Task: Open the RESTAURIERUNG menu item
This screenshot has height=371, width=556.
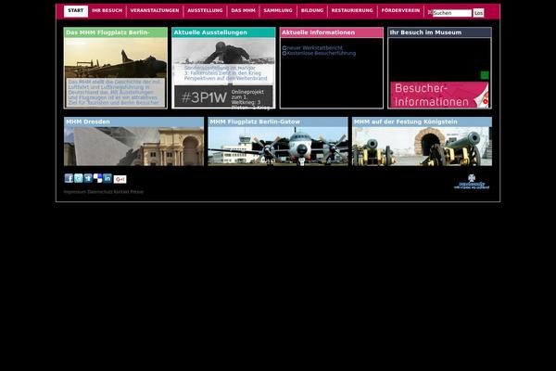Action: click(x=352, y=10)
